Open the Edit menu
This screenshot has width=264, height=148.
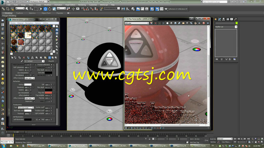(x=9, y=5)
